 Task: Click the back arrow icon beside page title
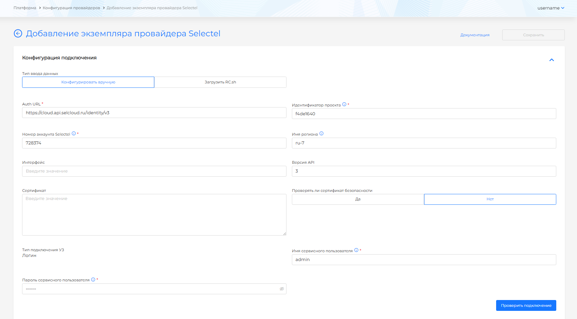18,34
